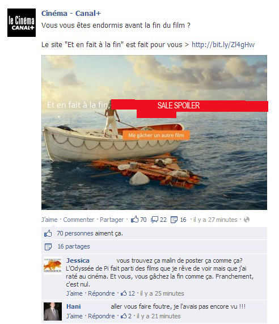Open Jessica's goldfish profile picture
The width and height of the screenshot is (279, 324).
point(53,266)
